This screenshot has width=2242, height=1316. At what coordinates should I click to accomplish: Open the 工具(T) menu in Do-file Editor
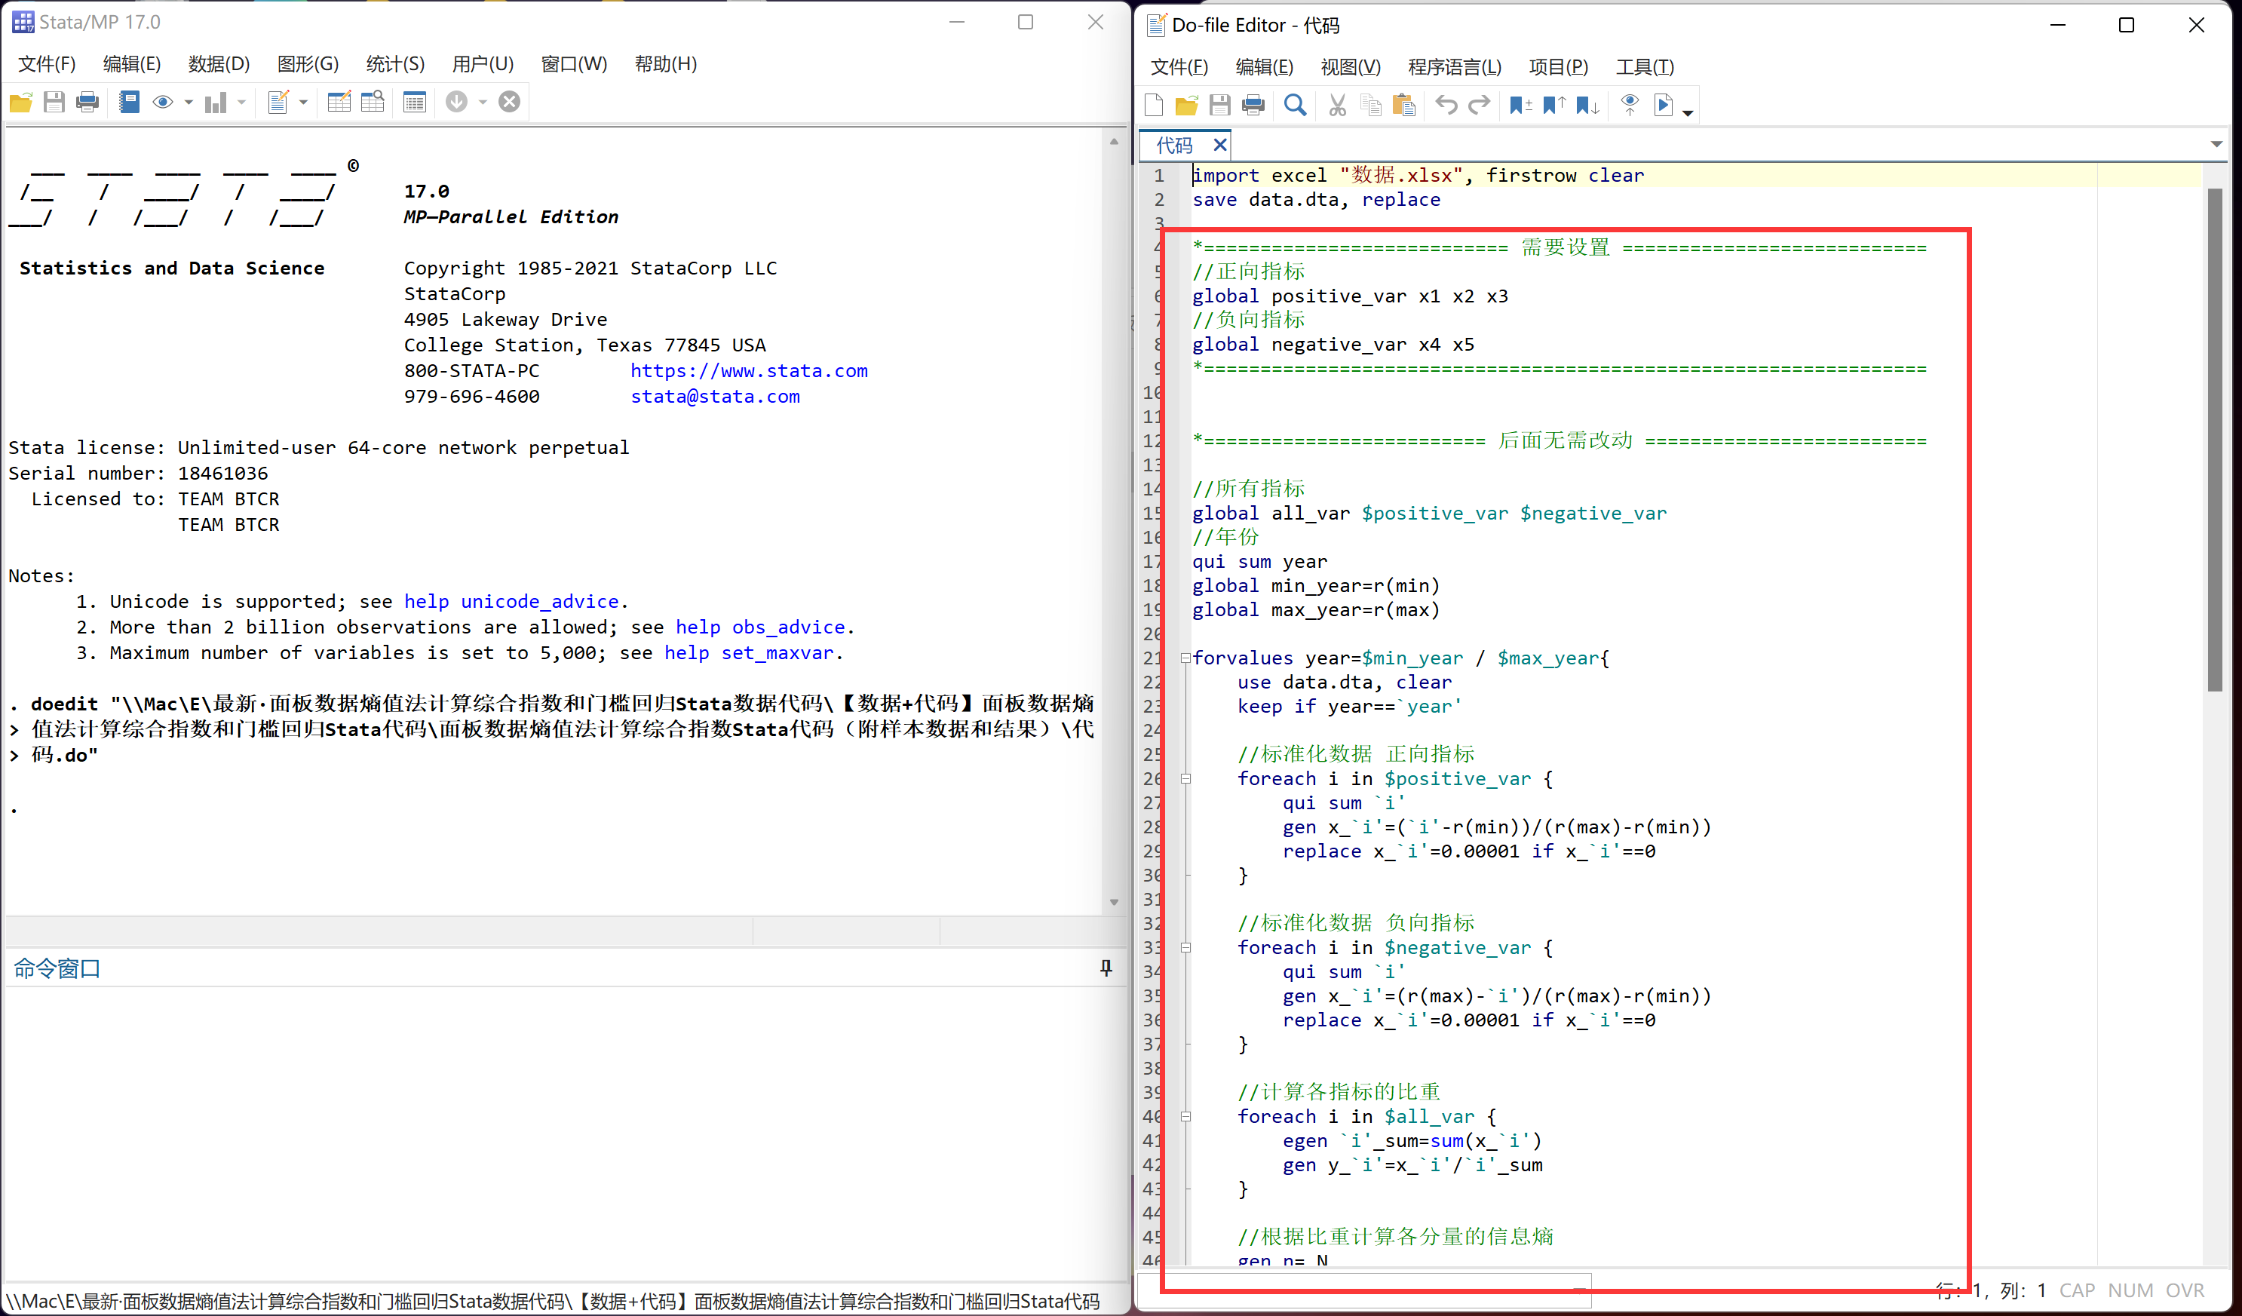click(x=1644, y=66)
